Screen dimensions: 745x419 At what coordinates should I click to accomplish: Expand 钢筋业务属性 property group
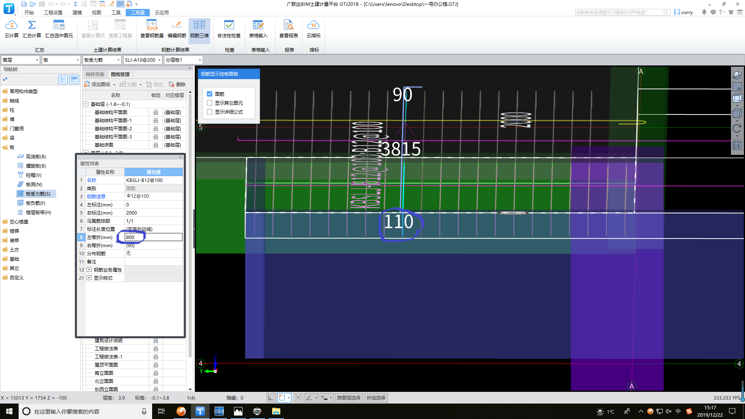coord(89,270)
